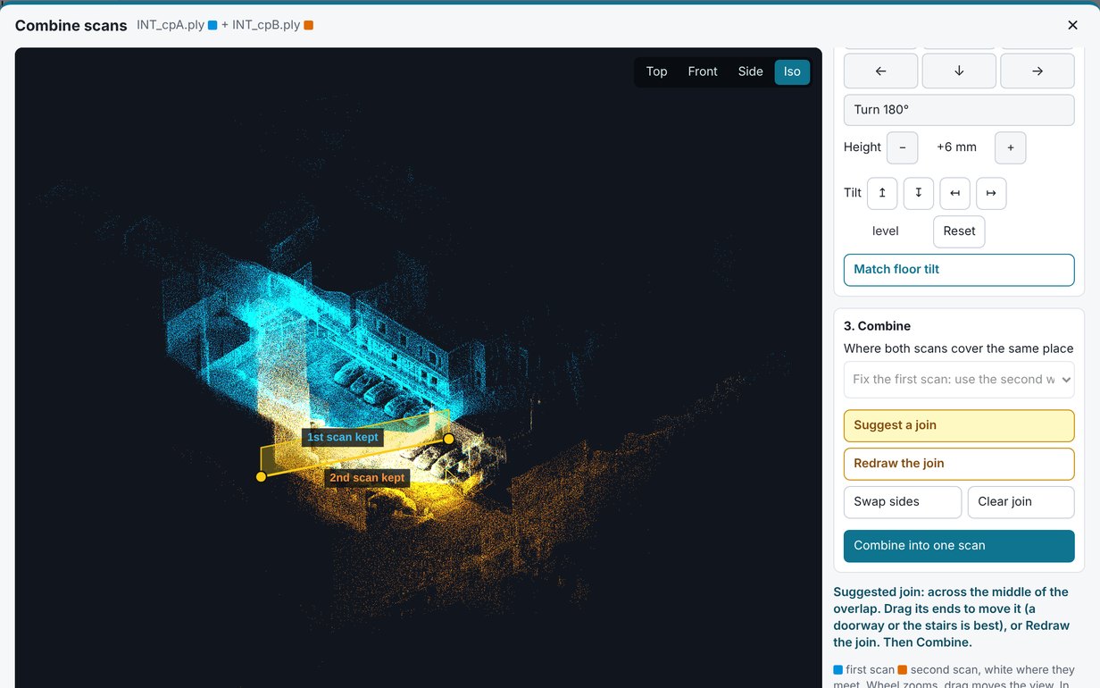
Task: Nudge the scan with the down arrow
Action: pyautogui.click(x=959, y=71)
